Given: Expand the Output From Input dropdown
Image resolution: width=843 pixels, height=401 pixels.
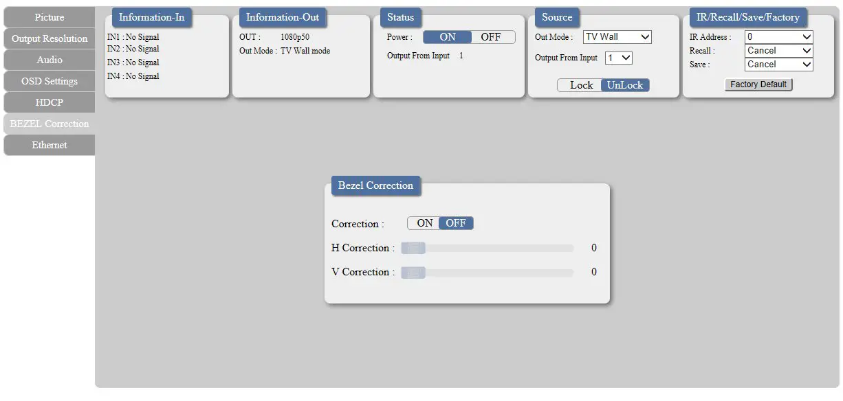Looking at the screenshot, I should (618, 58).
